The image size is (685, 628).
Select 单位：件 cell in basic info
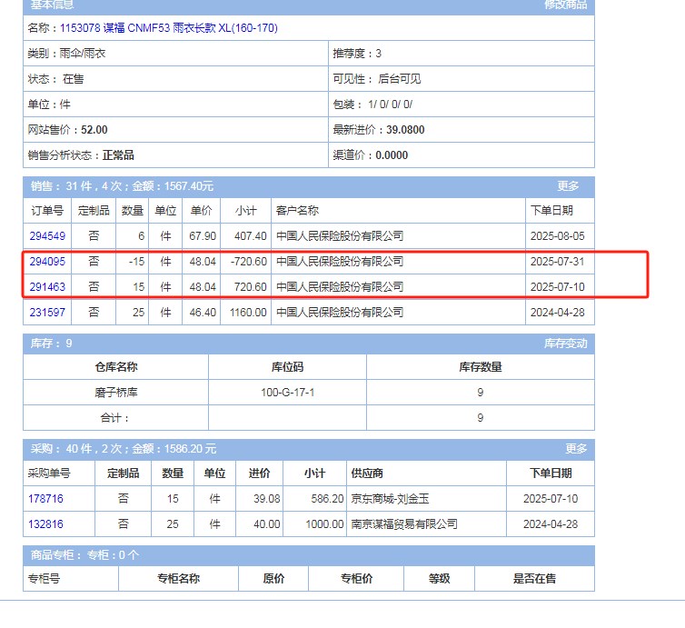[x=175, y=104]
